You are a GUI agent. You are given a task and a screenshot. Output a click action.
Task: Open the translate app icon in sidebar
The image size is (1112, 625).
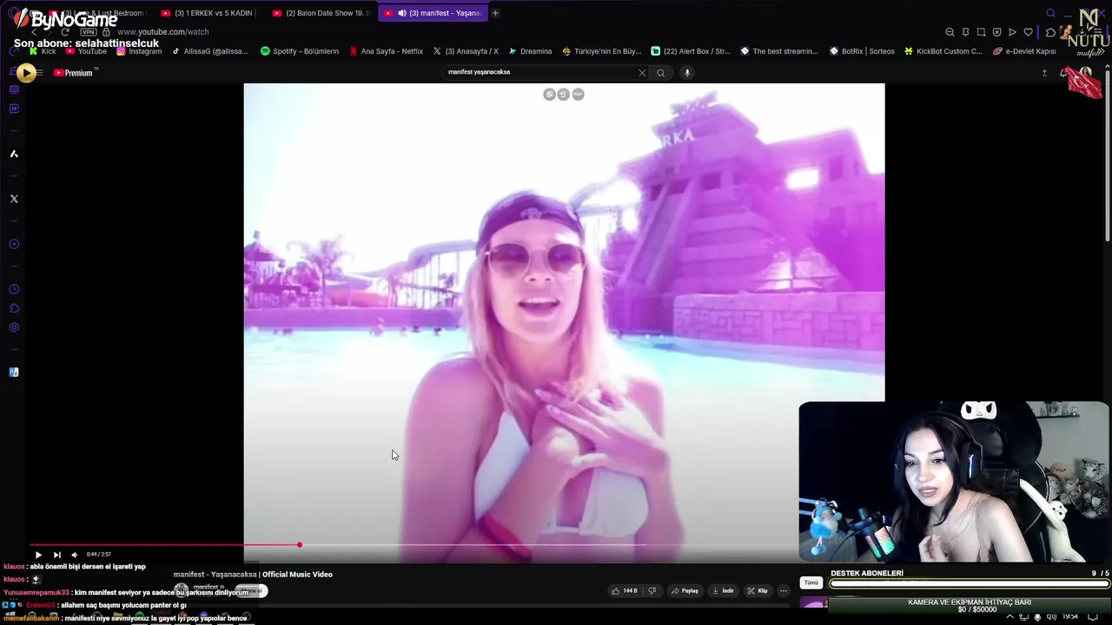[x=14, y=372]
